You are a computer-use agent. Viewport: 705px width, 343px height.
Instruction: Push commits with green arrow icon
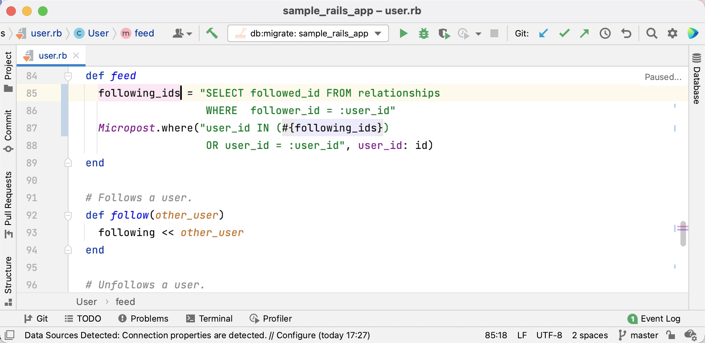(584, 33)
